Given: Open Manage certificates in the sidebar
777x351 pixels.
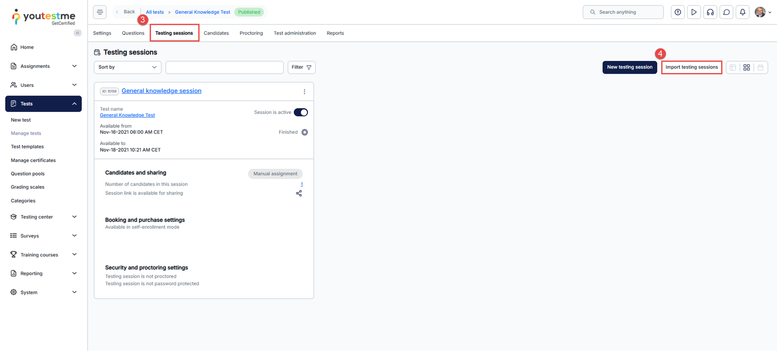Looking at the screenshot, I should pyautogui.click(x=34, y=160).
